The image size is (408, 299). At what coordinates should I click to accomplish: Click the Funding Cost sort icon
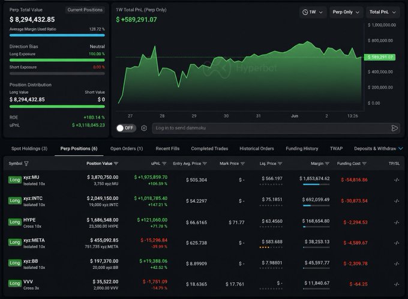click(364, 163)
